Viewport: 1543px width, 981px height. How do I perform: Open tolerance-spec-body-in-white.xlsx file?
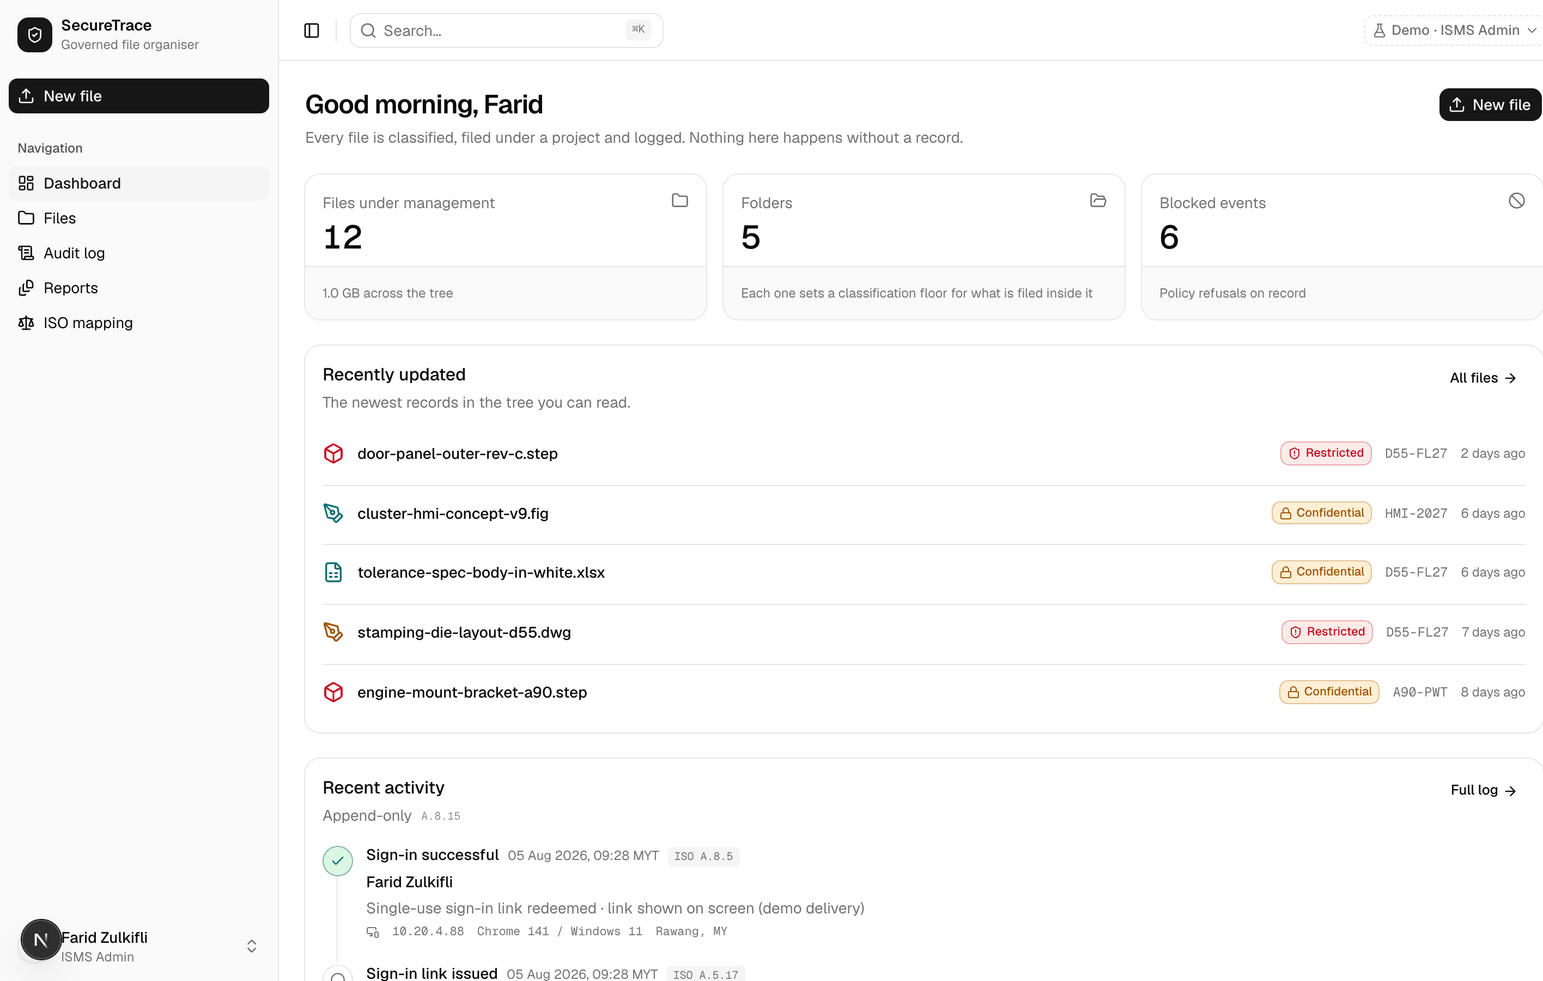[x=481, y=572]
